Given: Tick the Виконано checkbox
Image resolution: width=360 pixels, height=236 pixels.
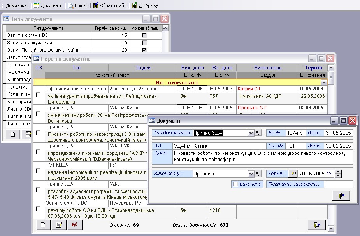Looking at the screenshot, I should pyautogui.click(x=235, y=184).
